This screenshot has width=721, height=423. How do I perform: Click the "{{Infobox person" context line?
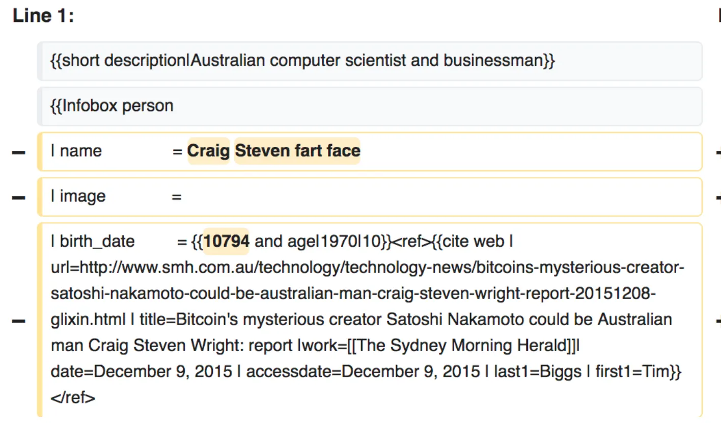pyautogui.click(x=112, y=106)
